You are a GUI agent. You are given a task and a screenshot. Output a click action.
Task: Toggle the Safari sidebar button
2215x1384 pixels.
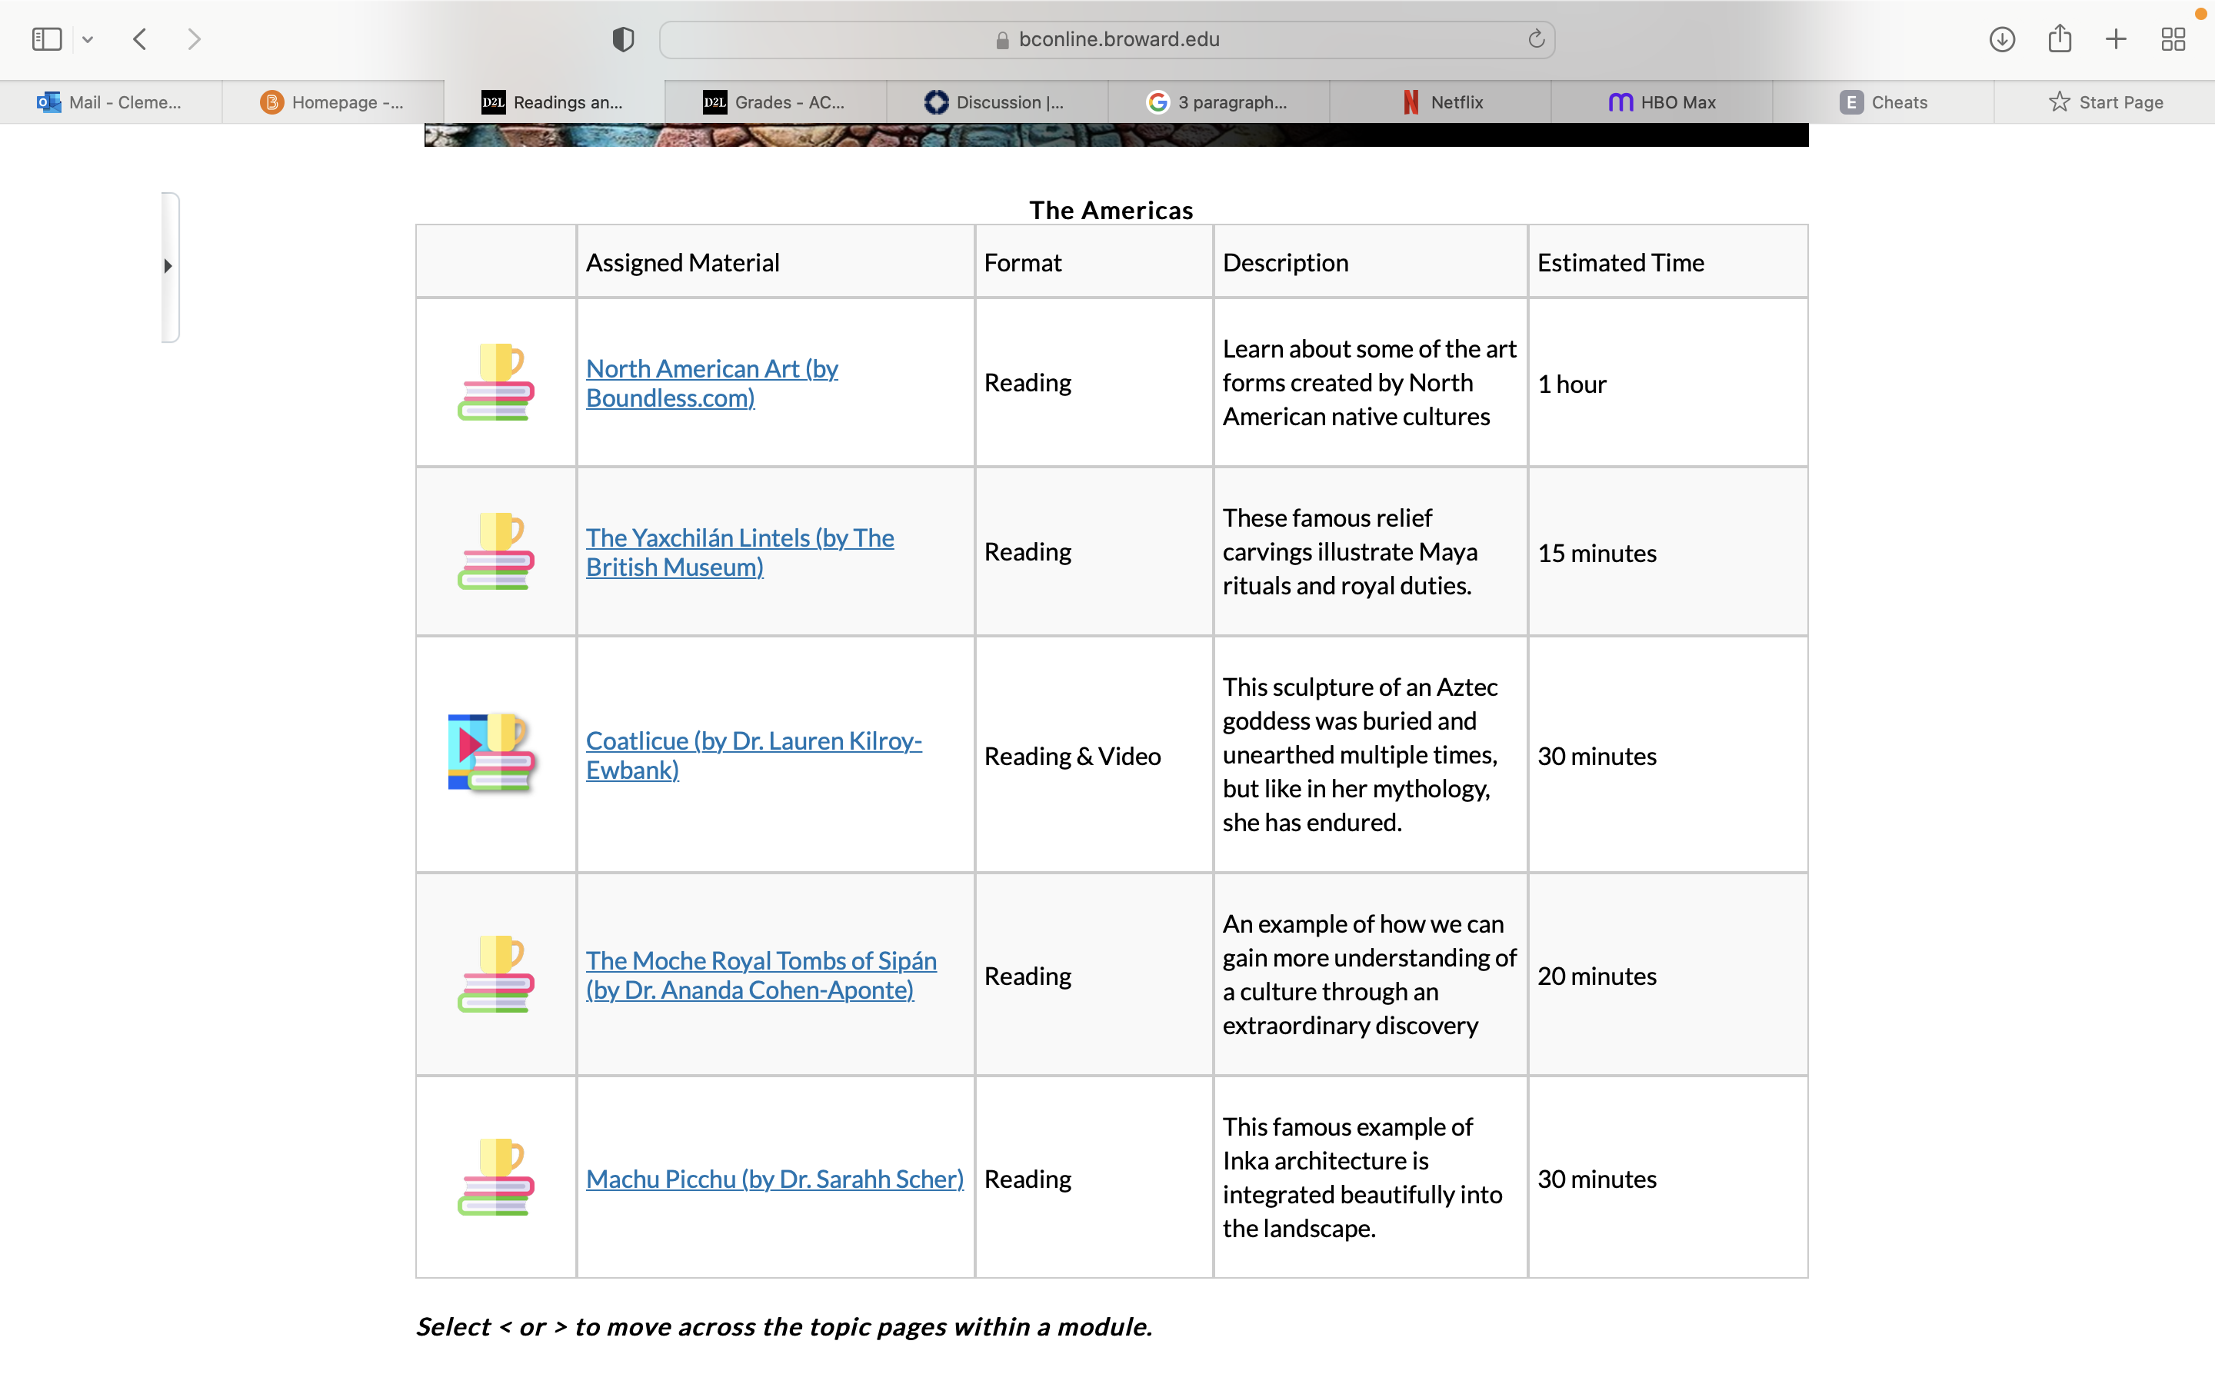click(47, 39)
